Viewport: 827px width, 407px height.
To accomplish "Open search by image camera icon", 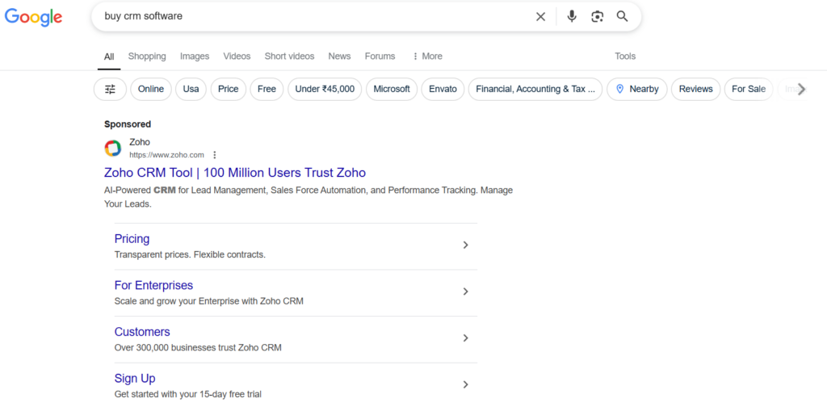I will point(597,16).
